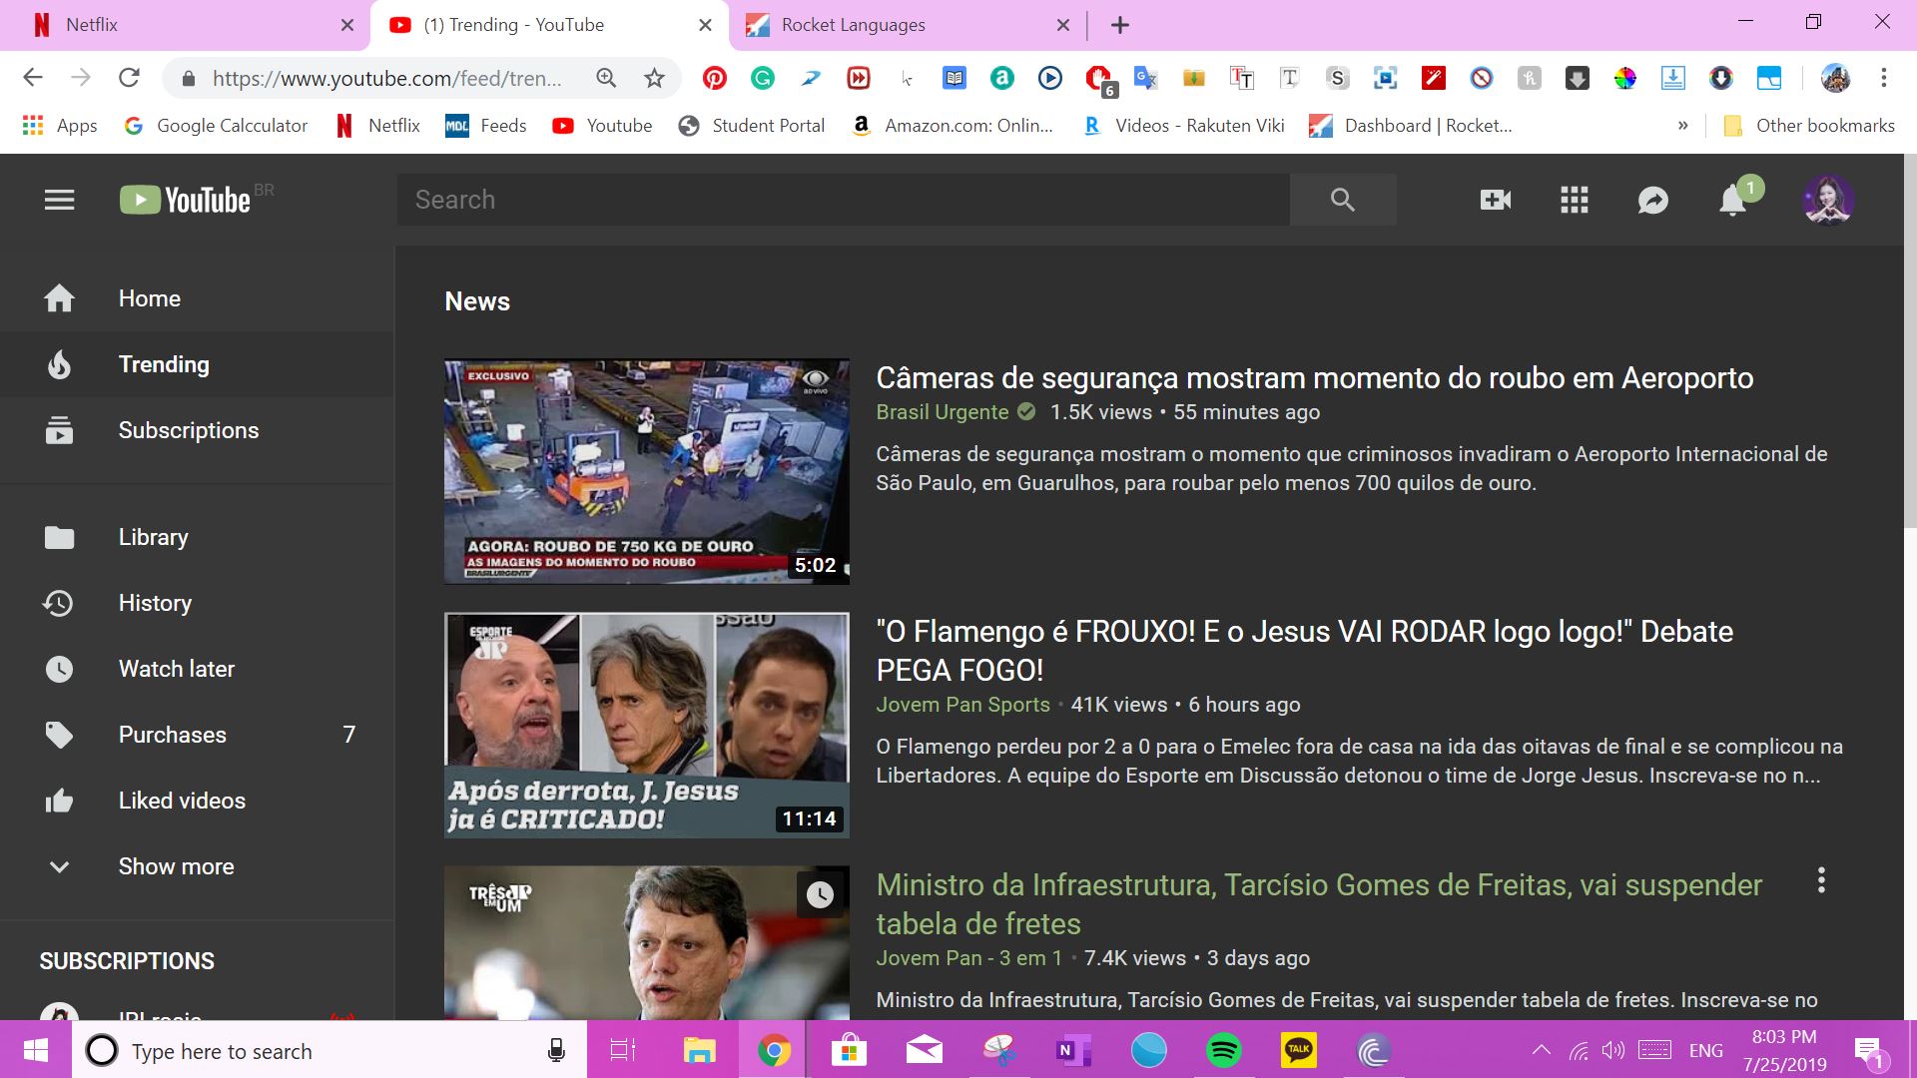Click the page vertical scrollbar

click(x=1911, y=339)
